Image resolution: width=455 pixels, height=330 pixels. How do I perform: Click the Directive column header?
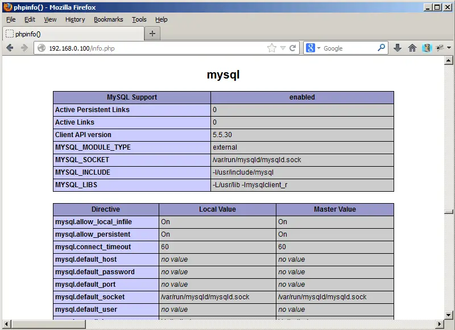pos(106,209)
